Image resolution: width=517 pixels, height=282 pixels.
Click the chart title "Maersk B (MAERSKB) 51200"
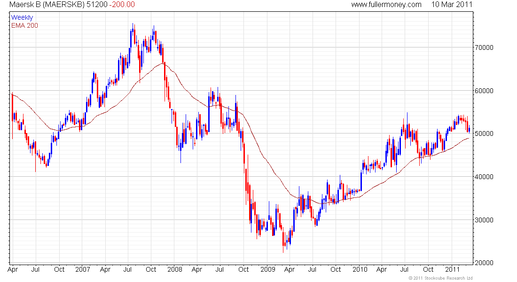pos(58,5)
